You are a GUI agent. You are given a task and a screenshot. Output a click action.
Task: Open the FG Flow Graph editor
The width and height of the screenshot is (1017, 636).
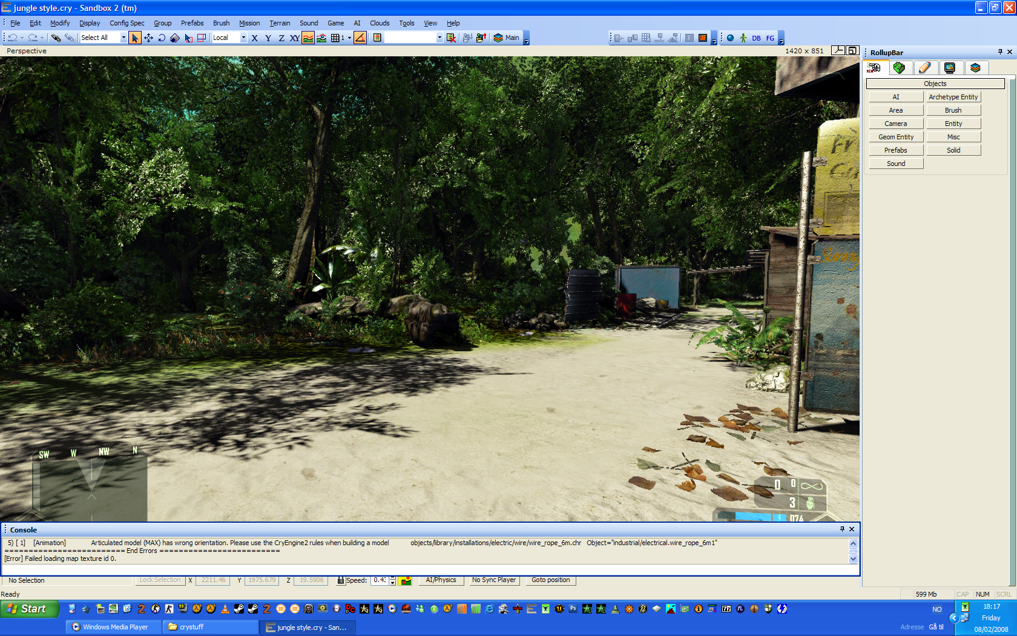770,38
